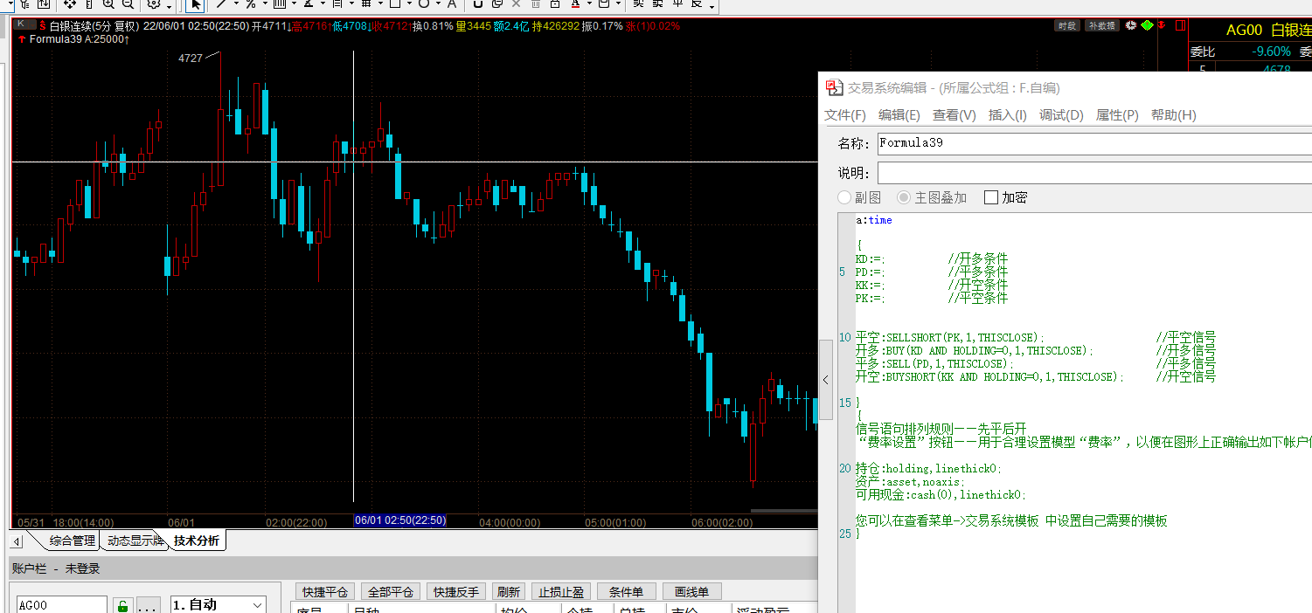Open the 帮助(H) menu
Image resolution: width=1312 pixels, height=613 pixels.
(1174, 115)
